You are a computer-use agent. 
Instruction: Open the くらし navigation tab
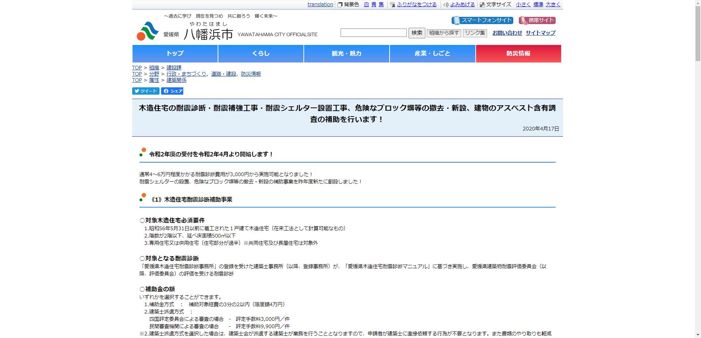click(x=261, y=53)
